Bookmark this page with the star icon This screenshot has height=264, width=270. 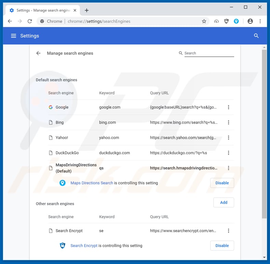point(204,21)
